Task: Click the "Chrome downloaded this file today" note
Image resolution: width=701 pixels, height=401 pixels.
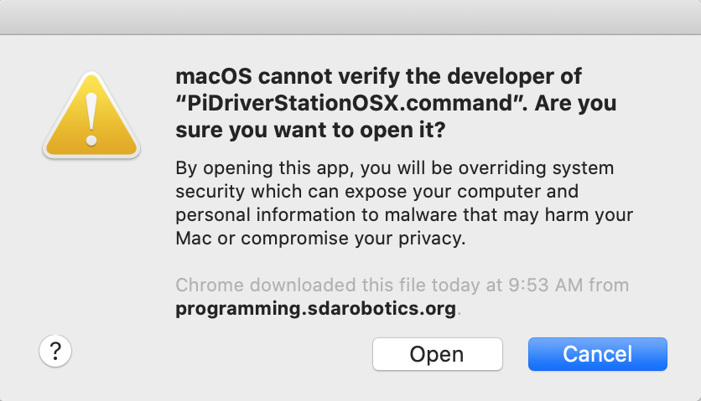Action: tap(402, 285)
